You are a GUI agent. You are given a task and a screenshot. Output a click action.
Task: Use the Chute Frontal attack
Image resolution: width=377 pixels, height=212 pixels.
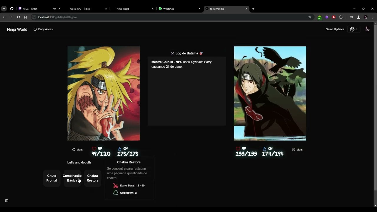[52, 178]
